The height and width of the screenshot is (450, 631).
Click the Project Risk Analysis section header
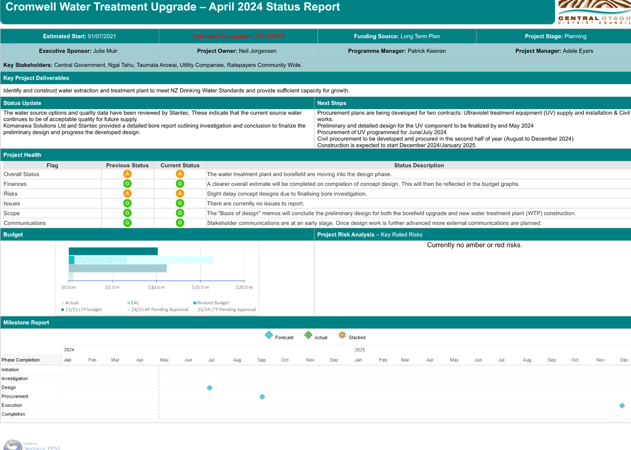[473, 235]
